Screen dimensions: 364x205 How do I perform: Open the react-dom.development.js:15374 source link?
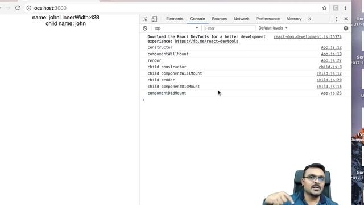[308, 36]
